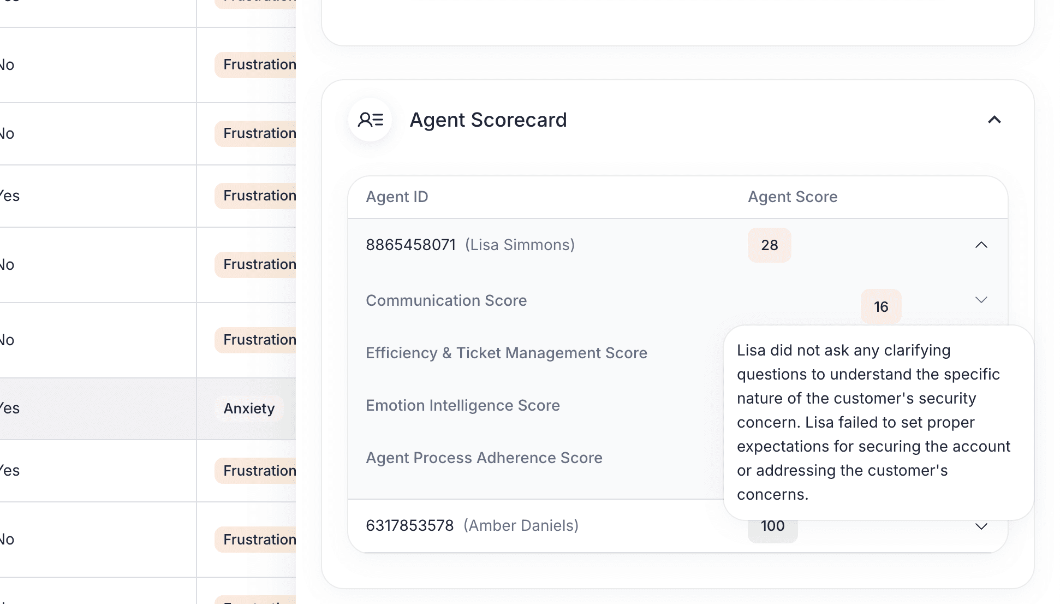
Task: Expand Amber Daniels' scorecard row
Action: point(981,526)
